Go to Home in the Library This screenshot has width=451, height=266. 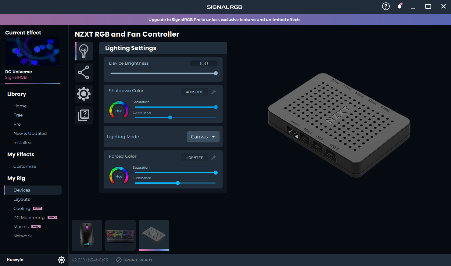20,106
